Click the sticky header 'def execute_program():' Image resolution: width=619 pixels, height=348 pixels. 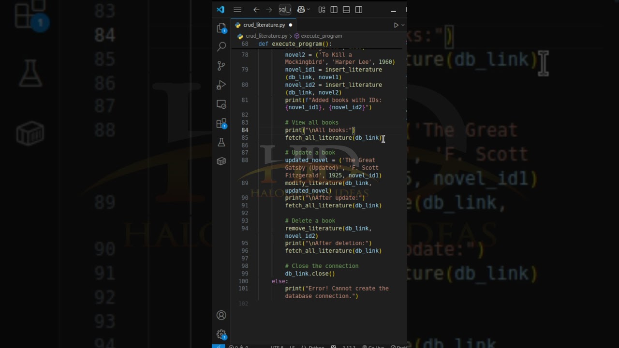point(295,44)
